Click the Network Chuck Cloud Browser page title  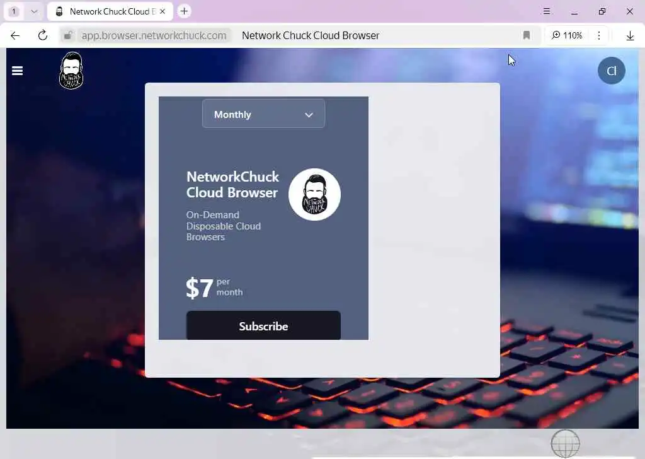(x=311, y=35)
